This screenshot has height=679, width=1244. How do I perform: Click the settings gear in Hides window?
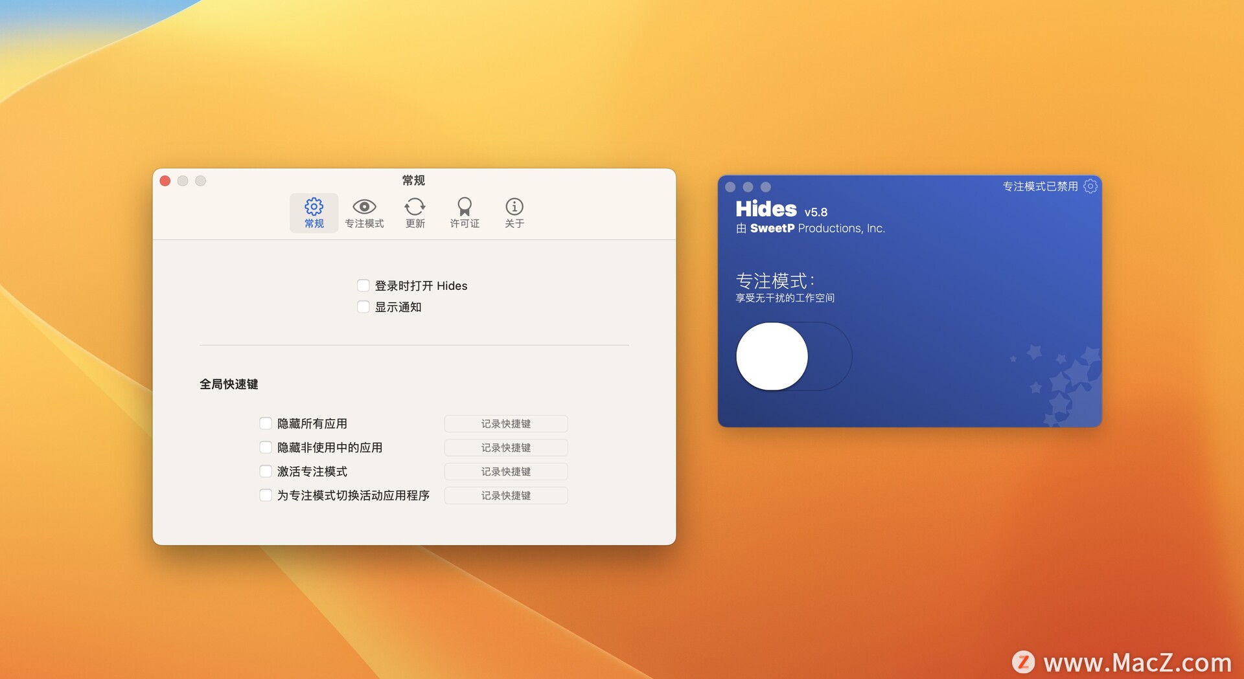tap(1090, 186)
